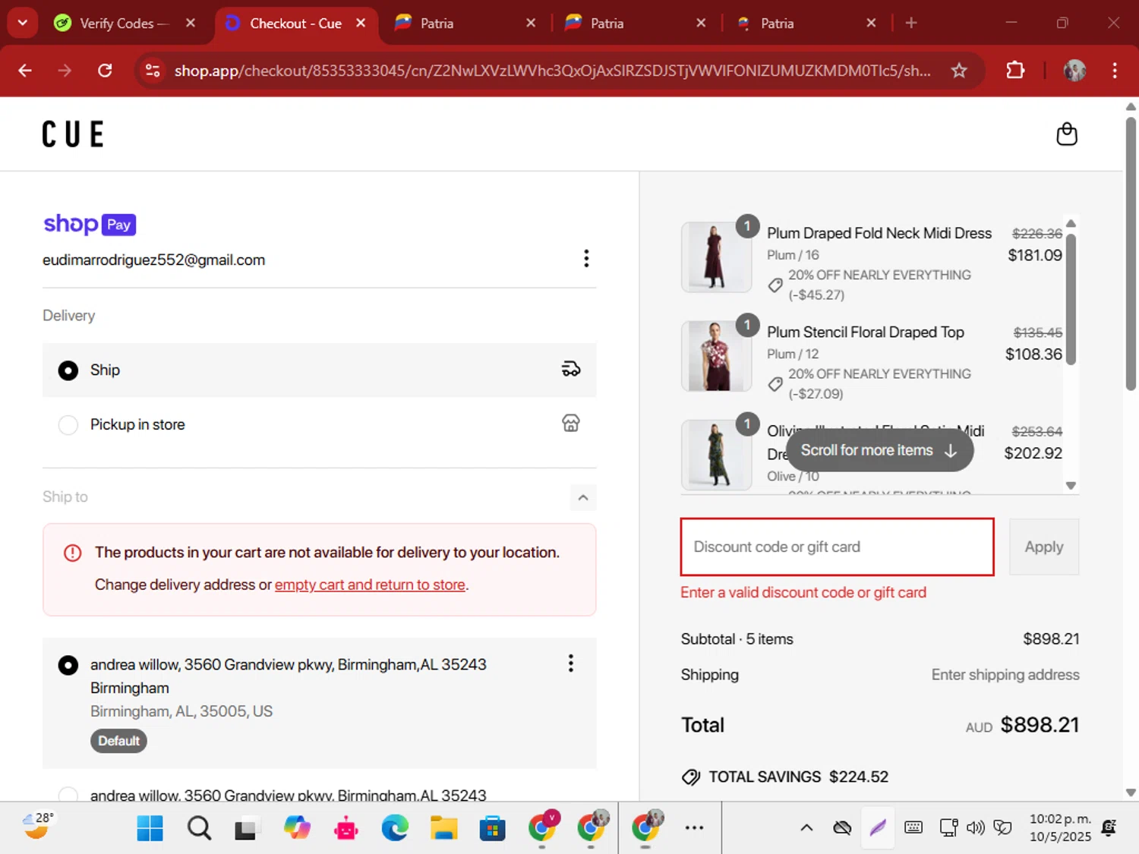
Task: Open account options menu next to email
Action: click(x=585, y=259)
